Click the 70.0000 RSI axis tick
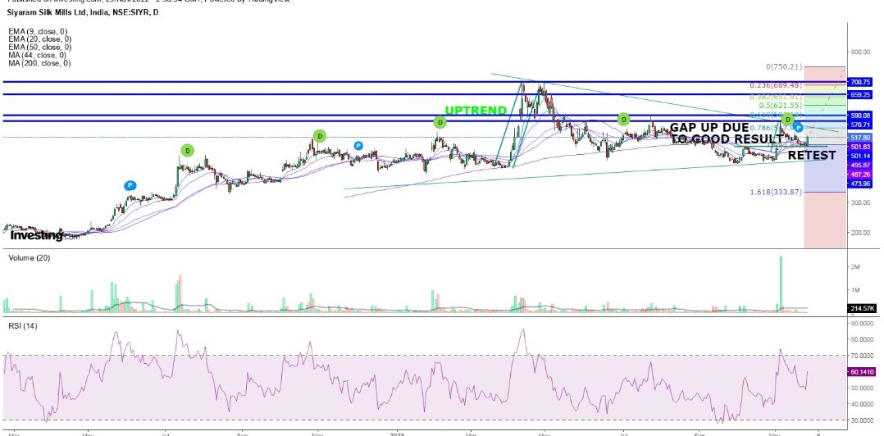 pyautogui.click(x=862, y=356)
